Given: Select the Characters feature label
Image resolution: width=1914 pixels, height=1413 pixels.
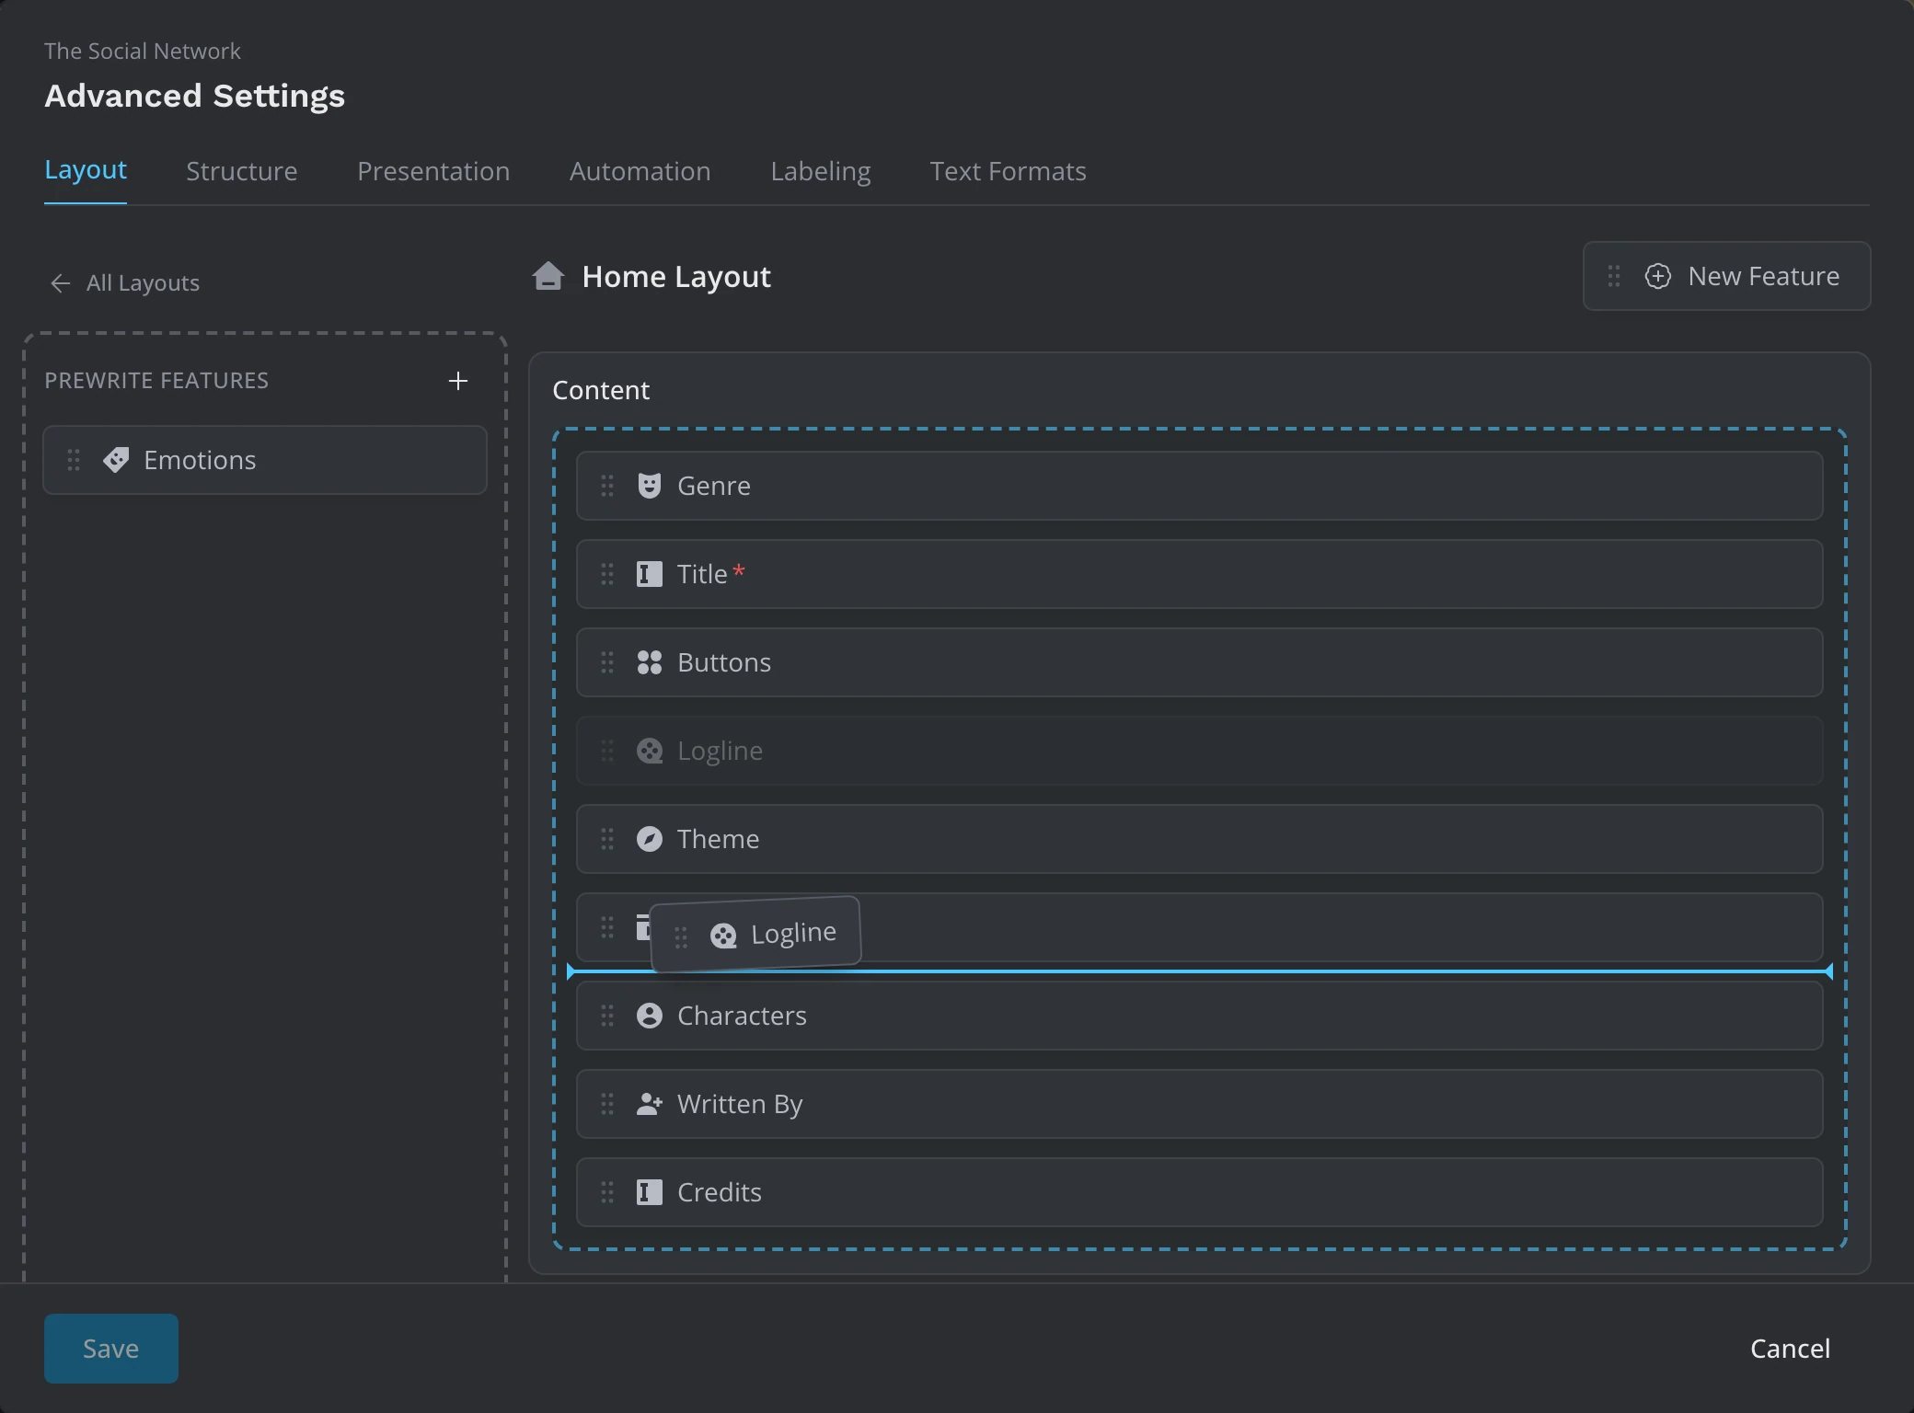Looking at the screenshot, I should 742,1016.
